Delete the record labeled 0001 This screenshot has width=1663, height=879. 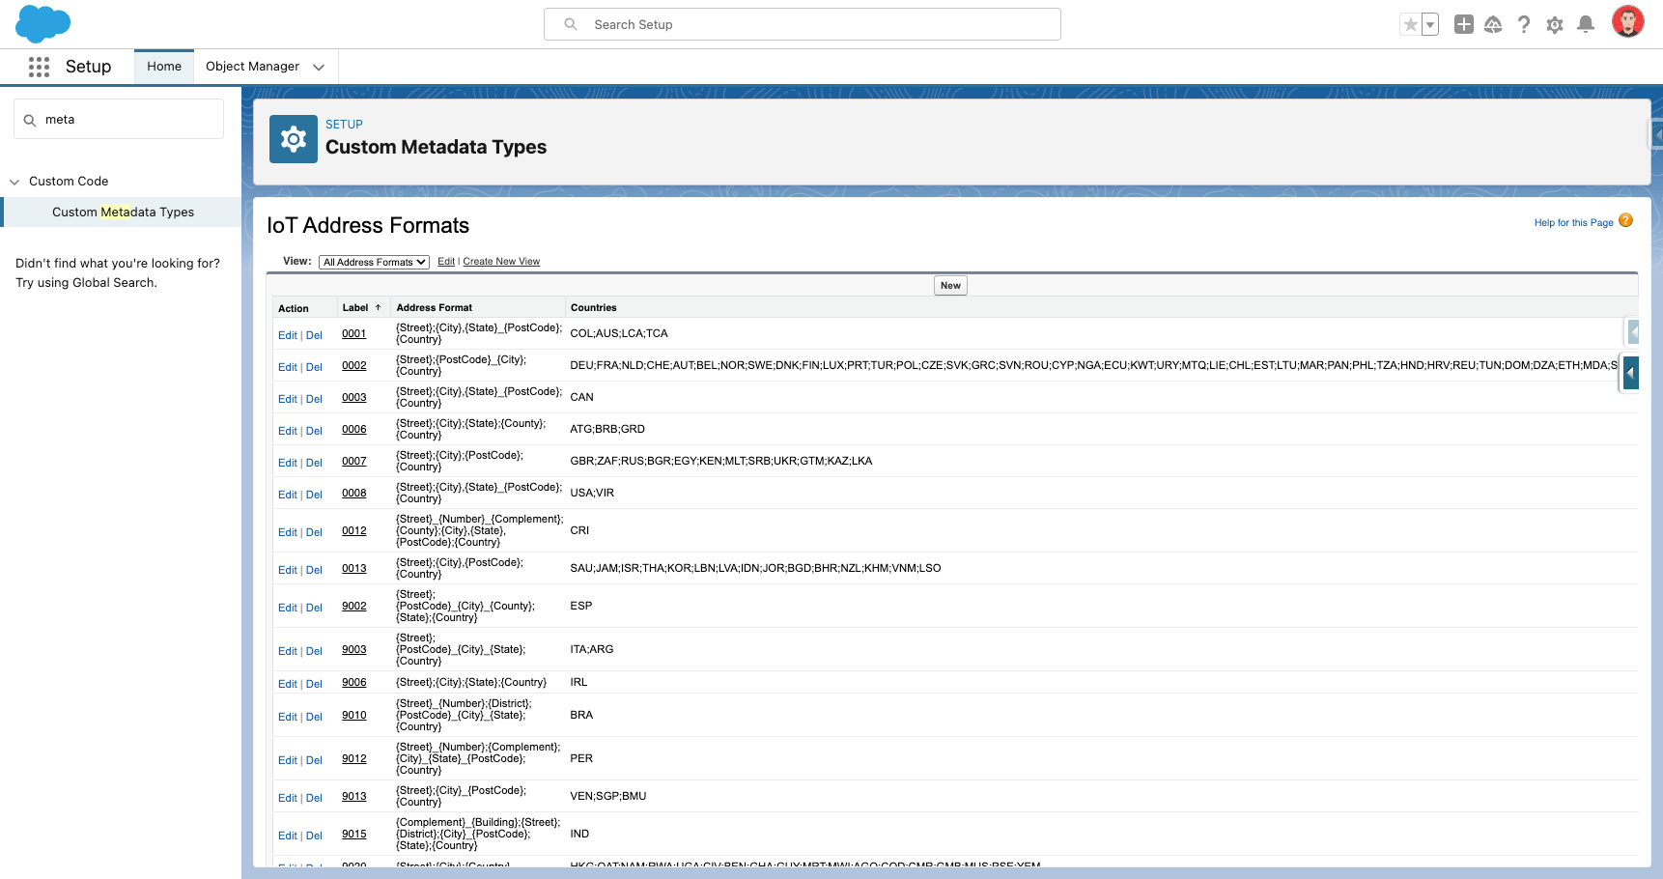click(x=314, y=335)
